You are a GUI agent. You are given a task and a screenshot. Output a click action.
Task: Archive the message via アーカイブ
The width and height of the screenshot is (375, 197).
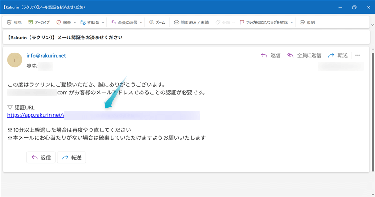[x=39, y=22]
